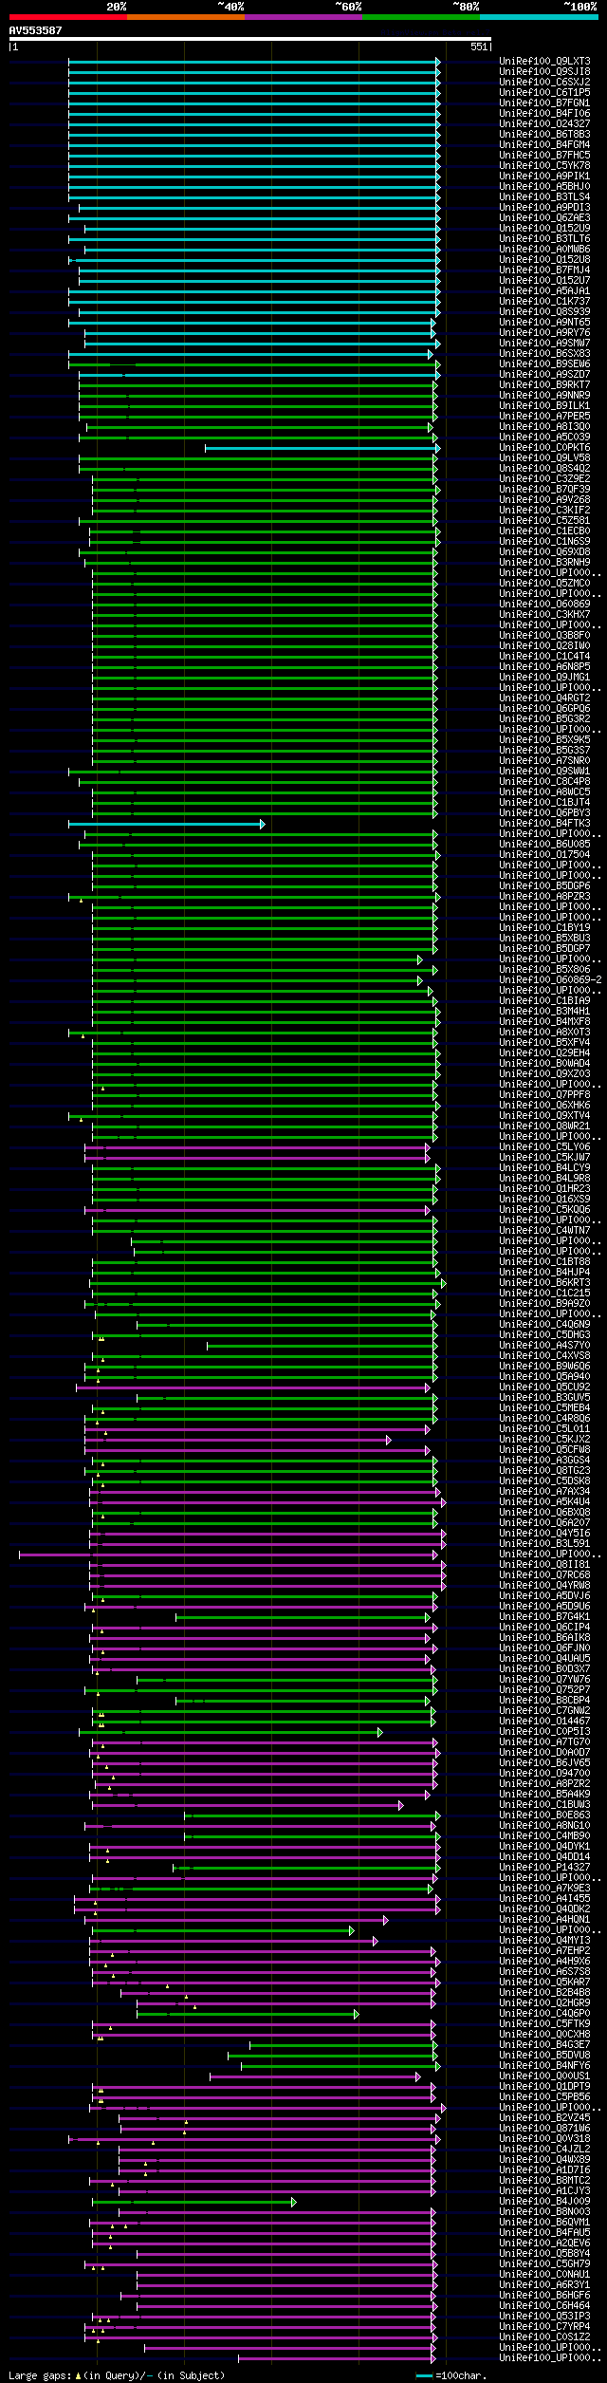Screen dimensions: 607x2383
Task: Click the cyan ~100% identity legend segment
Action: tap(539, 17)
